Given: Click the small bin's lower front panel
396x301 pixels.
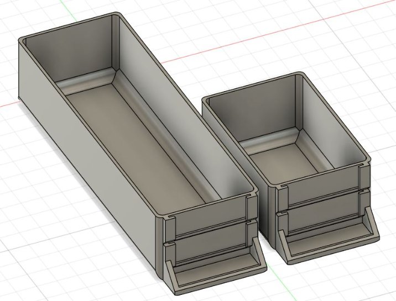Looking at the screenshot, I should pos(321,210).
